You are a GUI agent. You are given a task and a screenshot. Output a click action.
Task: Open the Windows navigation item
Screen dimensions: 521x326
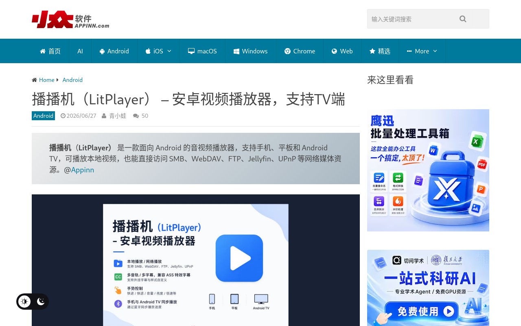coord(251,51)
